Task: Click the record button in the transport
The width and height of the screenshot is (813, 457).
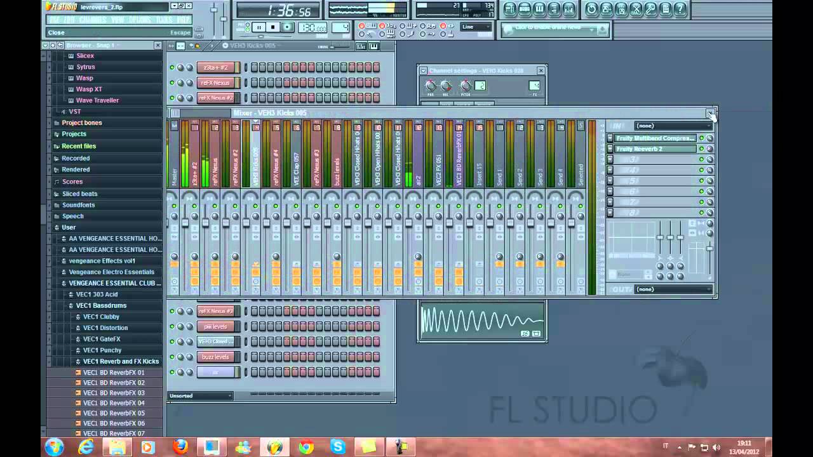Action: (288, 27)
